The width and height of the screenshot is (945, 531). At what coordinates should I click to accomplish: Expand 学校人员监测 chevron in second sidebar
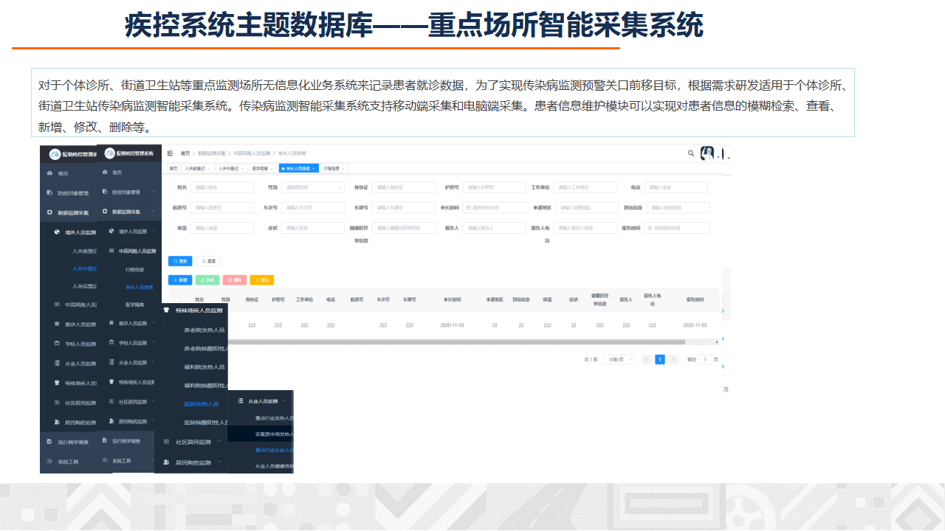point(153,342)
